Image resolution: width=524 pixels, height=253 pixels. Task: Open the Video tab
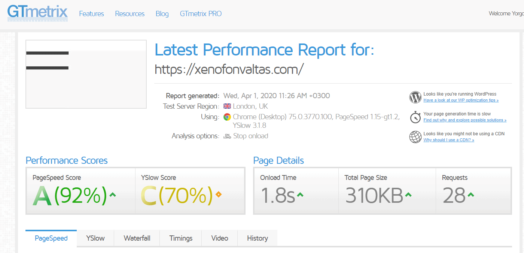[x=220, y=238]
